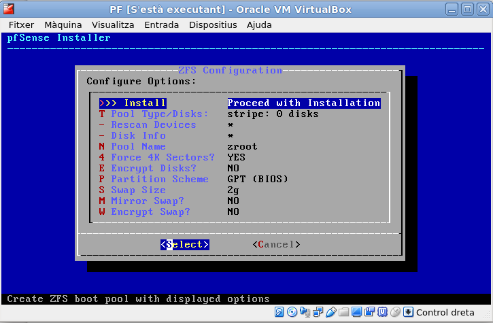
Task: Close the VirtualBox window
Action: coord(483,9)
